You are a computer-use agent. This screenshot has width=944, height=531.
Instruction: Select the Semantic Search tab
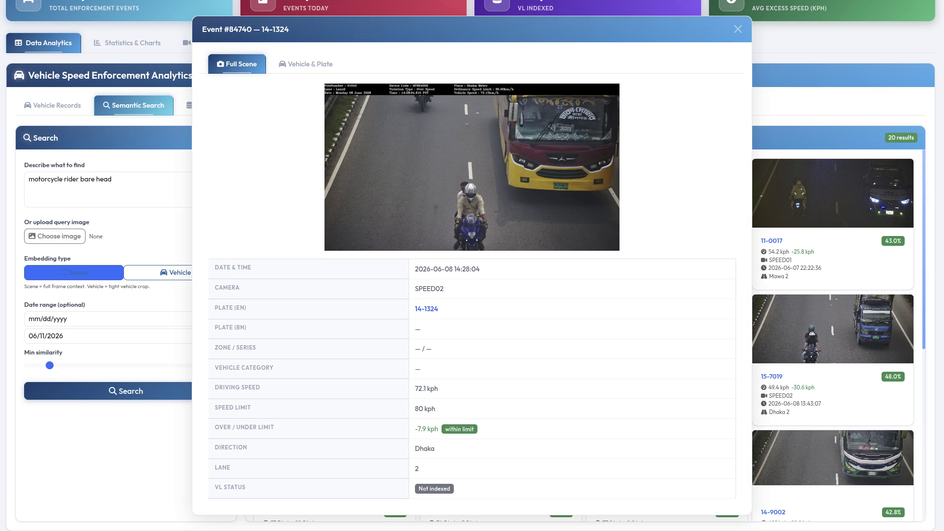tap(133, 105)
